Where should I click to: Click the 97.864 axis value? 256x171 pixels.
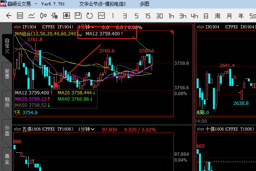pyautogui.click(x=182, y=154)
